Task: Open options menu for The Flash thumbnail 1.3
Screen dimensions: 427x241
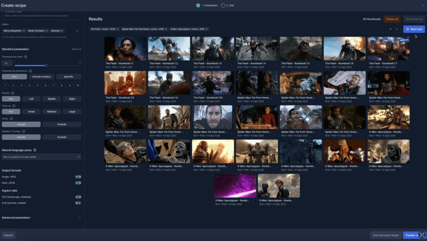Action: 231,65
